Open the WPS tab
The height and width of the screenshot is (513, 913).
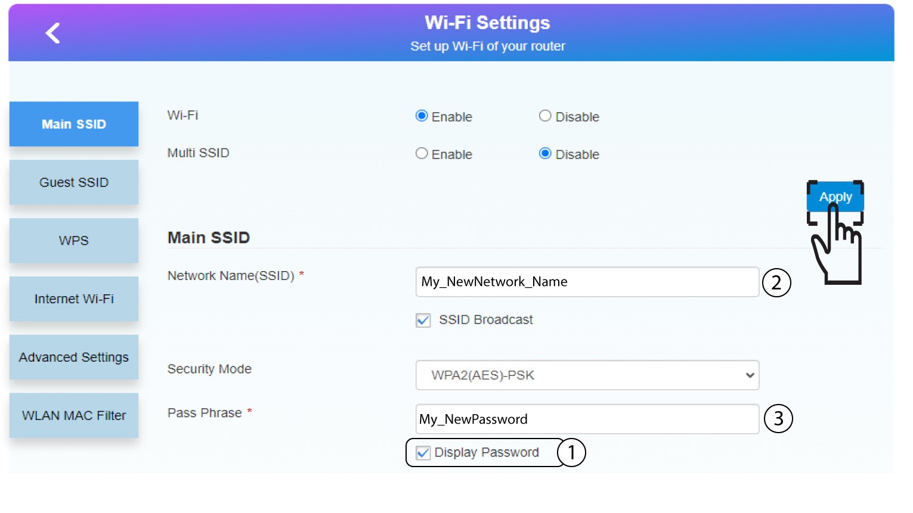click(x=74, y=241)
